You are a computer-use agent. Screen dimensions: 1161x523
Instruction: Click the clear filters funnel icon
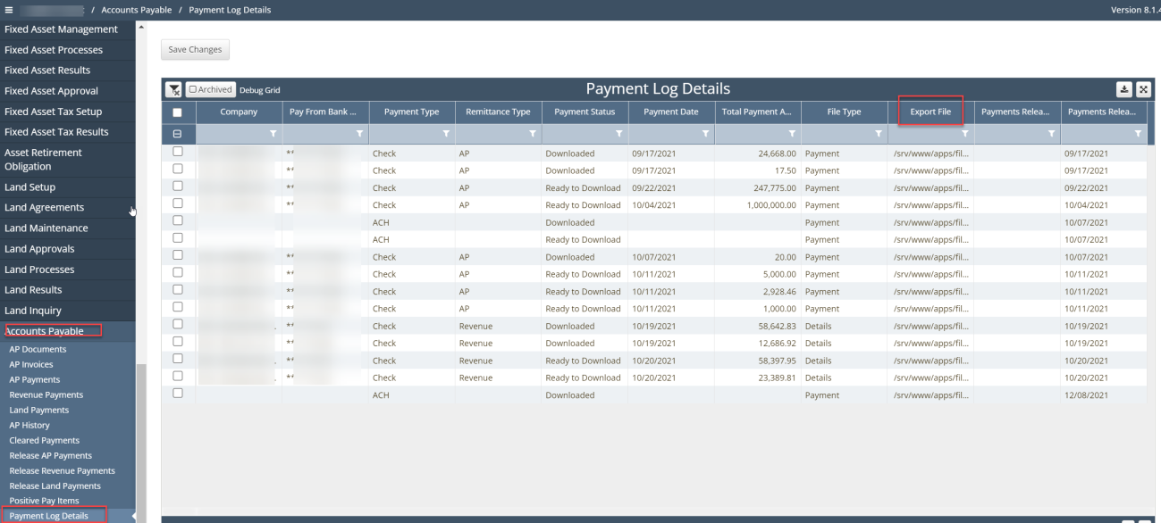[x=173, y=89]
